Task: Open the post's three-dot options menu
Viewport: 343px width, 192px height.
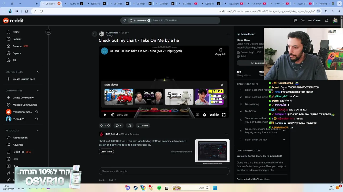Action: click(x=228, y=34)
